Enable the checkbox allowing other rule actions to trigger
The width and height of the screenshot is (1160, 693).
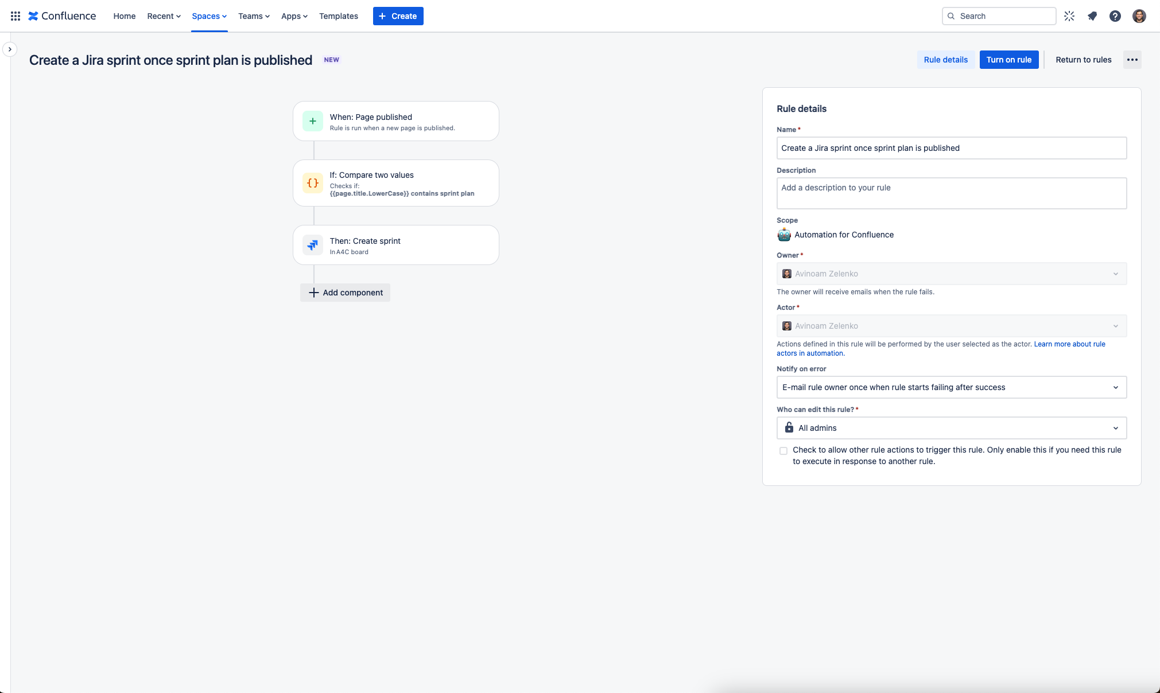783,450
